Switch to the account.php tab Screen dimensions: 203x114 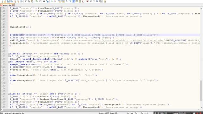click(x=7, y=5)
